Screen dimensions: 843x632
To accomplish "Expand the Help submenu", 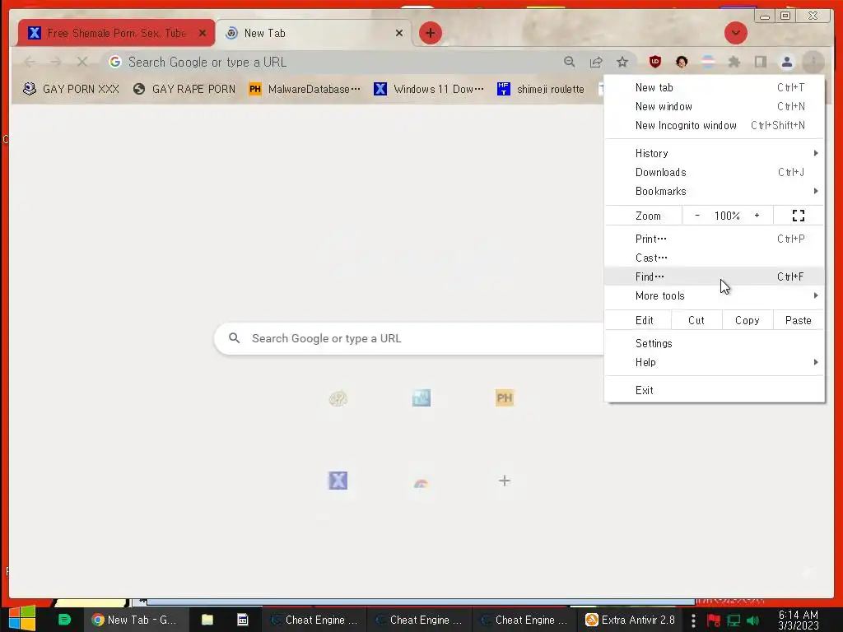I will 715,362.
